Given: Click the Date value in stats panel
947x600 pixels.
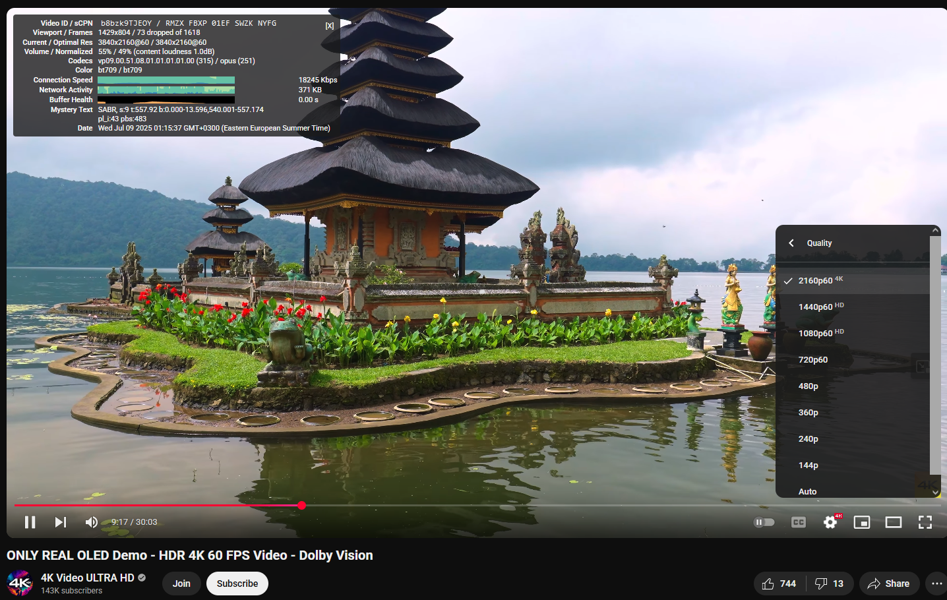Looking at the screenshot, I should coord(214,128).
